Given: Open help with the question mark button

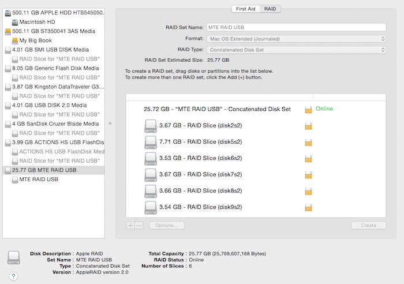Looking at the screenshot, I should pos(13,276).
